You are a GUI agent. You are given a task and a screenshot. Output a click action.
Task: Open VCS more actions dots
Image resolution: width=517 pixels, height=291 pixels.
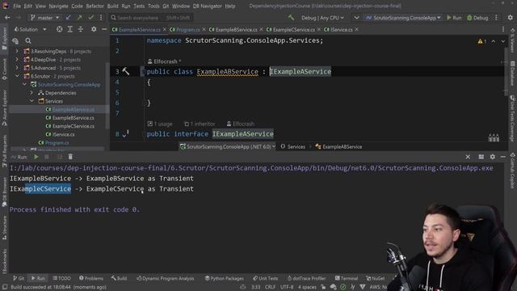click(x=101, y=18)
